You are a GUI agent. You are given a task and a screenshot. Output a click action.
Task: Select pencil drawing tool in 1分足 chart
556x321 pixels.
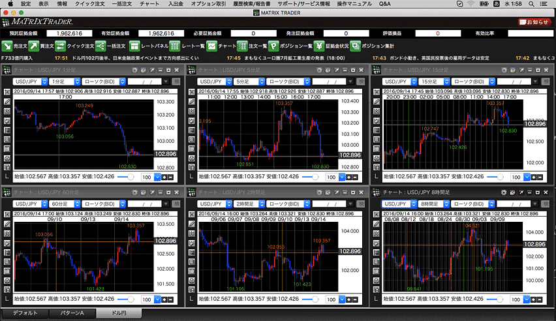pyautogui.click(x=7, y=102)
